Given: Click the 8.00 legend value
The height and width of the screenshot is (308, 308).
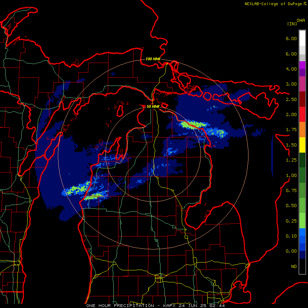Looking at the screenshot, I should [x=291, y=38].
